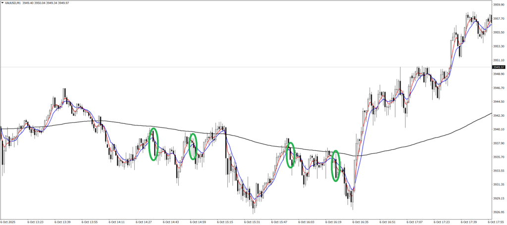Click the 6 Oct 14:43 time label
Screen dimensions: 507x225
coord(172,222)
